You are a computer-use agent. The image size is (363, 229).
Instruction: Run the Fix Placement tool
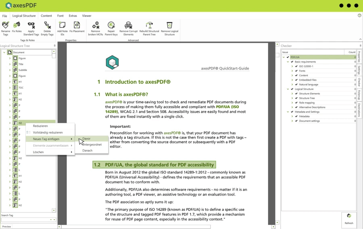(77, 27)
